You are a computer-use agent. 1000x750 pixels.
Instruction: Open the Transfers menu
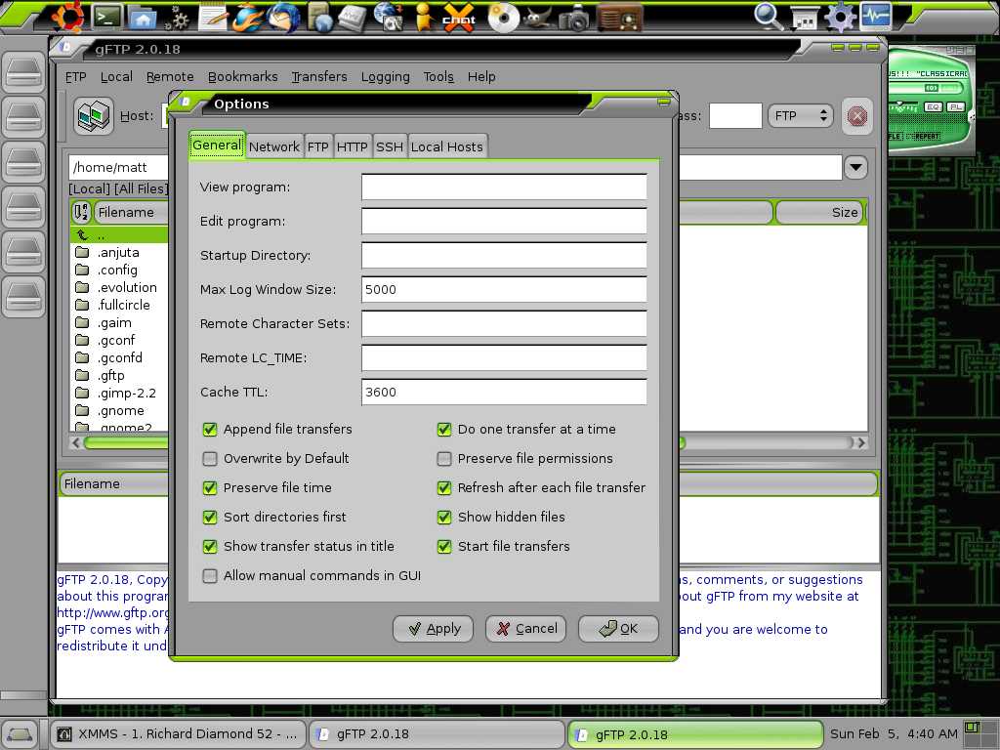click(x=319, y=76)
